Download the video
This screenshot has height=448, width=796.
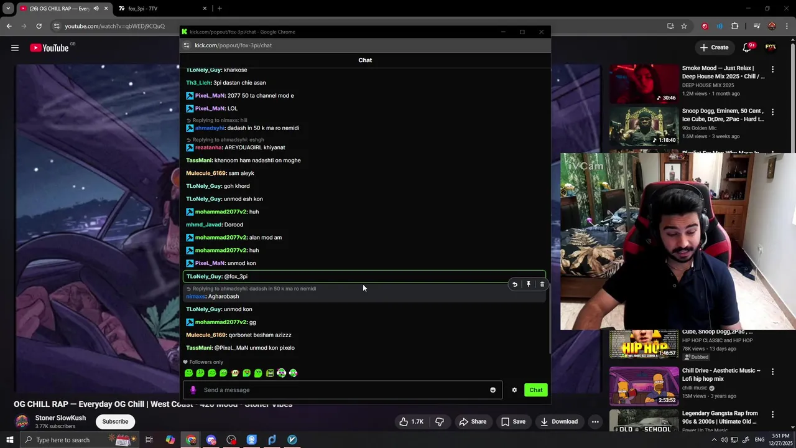click(559, 422)
